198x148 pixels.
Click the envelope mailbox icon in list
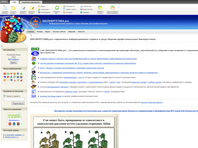tap(34, 96)
